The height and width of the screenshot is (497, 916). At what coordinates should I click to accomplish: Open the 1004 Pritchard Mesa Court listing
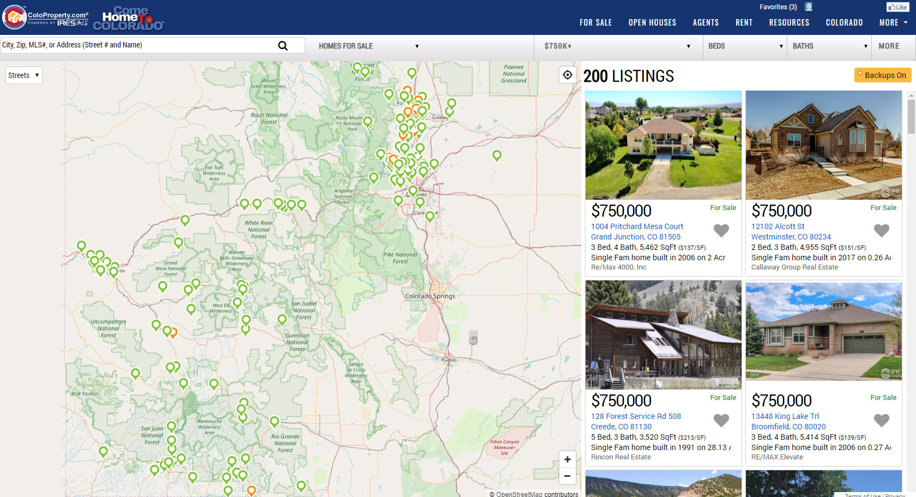pos(637,226)
